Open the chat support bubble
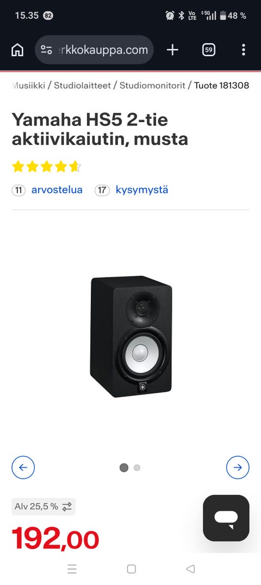 pyautogui.click(x=226, y=518)
